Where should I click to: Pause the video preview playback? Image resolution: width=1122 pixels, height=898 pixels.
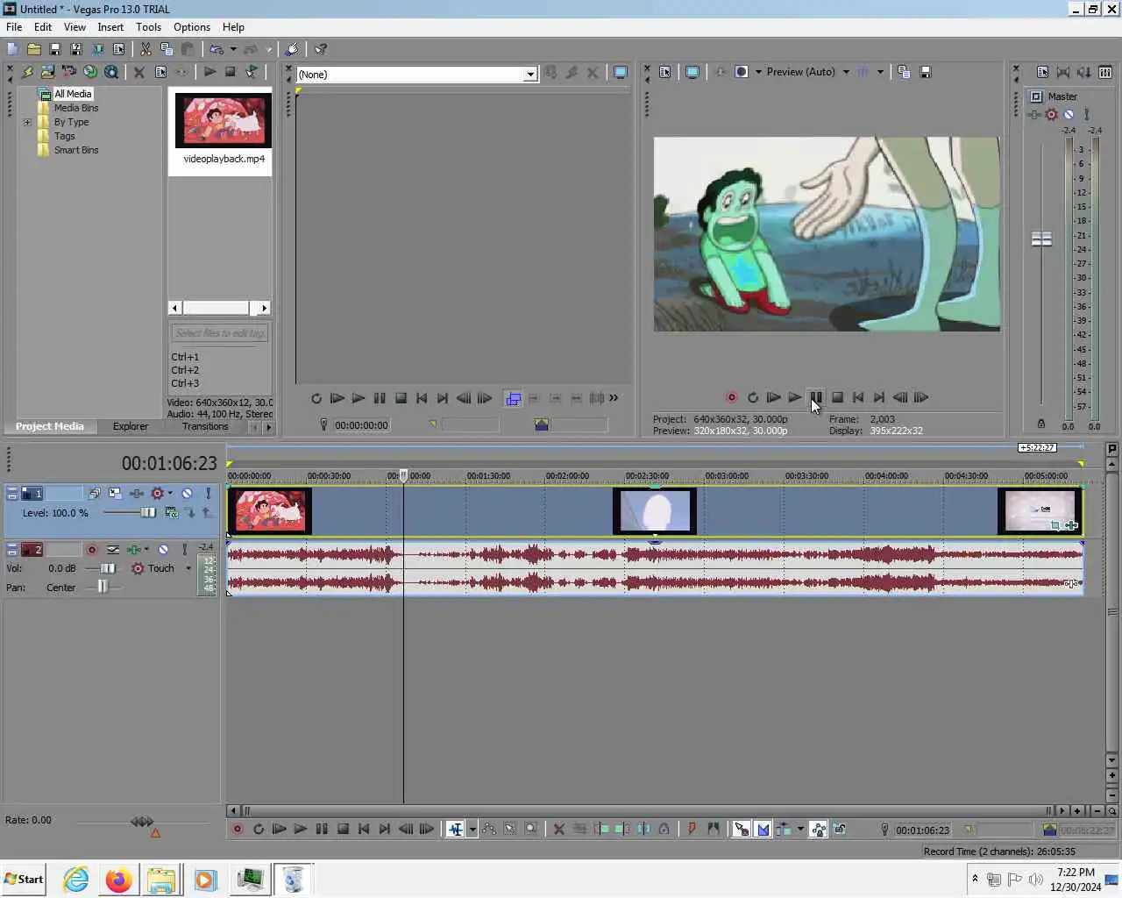[x=816, y=397]
